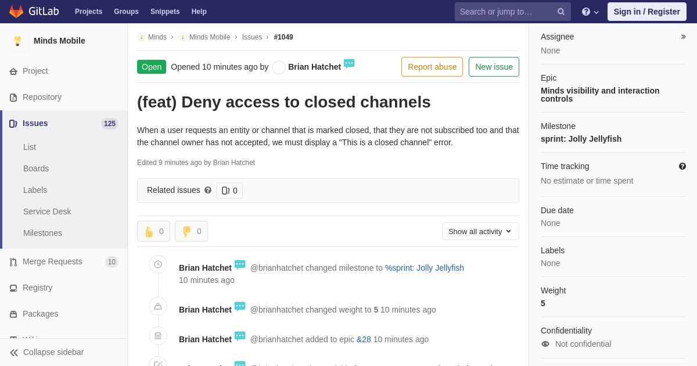Open Help in the top navigation
This screenshot has height=366, width=697.
[x=199, y=12]
